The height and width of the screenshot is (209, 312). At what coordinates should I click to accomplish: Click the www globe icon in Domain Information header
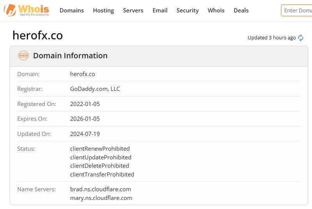pyautogui.click(x=23, y=55)
